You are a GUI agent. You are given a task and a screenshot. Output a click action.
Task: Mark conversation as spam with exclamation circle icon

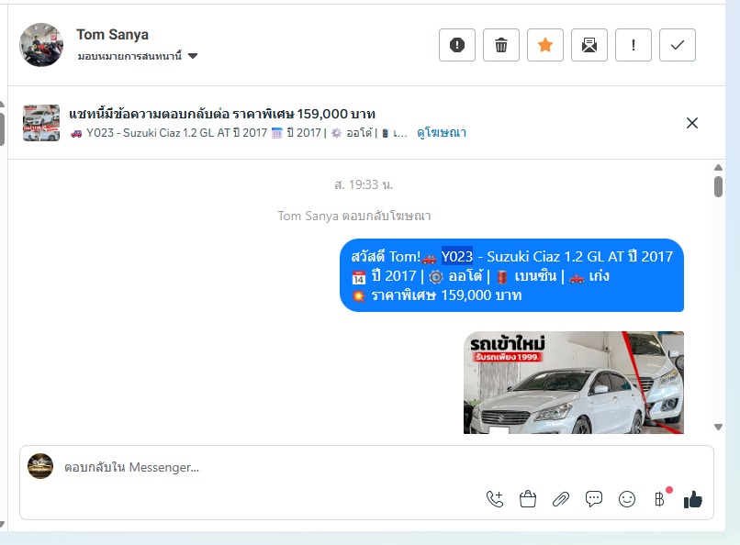457,45
